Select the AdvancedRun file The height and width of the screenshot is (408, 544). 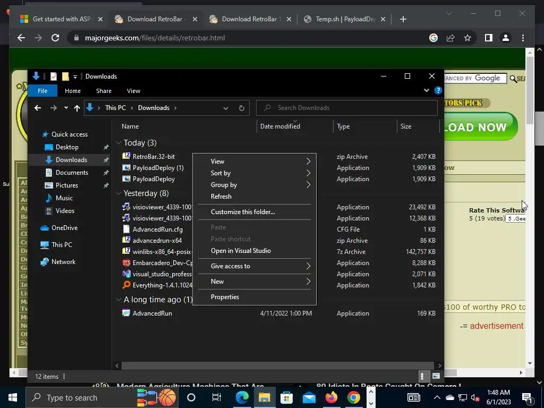152,313
